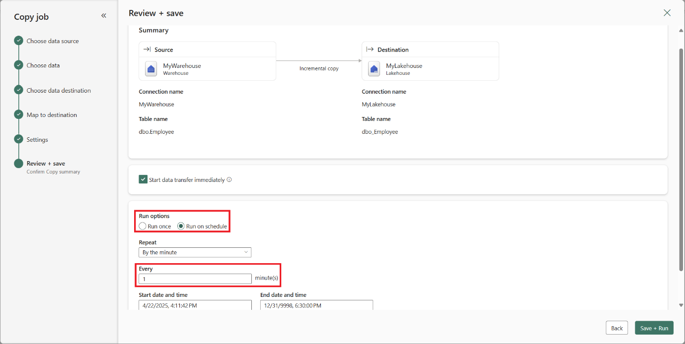Click the Choose data source checkmark icon
The height and width of the screenshot is (344, 685).
18,41
